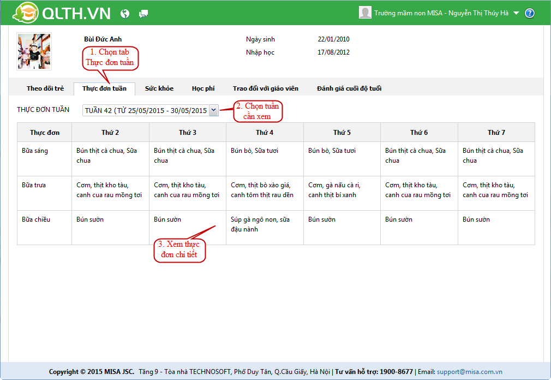This screenshot has width=551, height=380.
Task: Go to the Học phí tab
Action: 203,88
